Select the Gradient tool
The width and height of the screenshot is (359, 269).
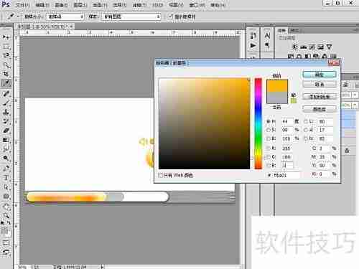pyautogui.click(x=6, y=140)
